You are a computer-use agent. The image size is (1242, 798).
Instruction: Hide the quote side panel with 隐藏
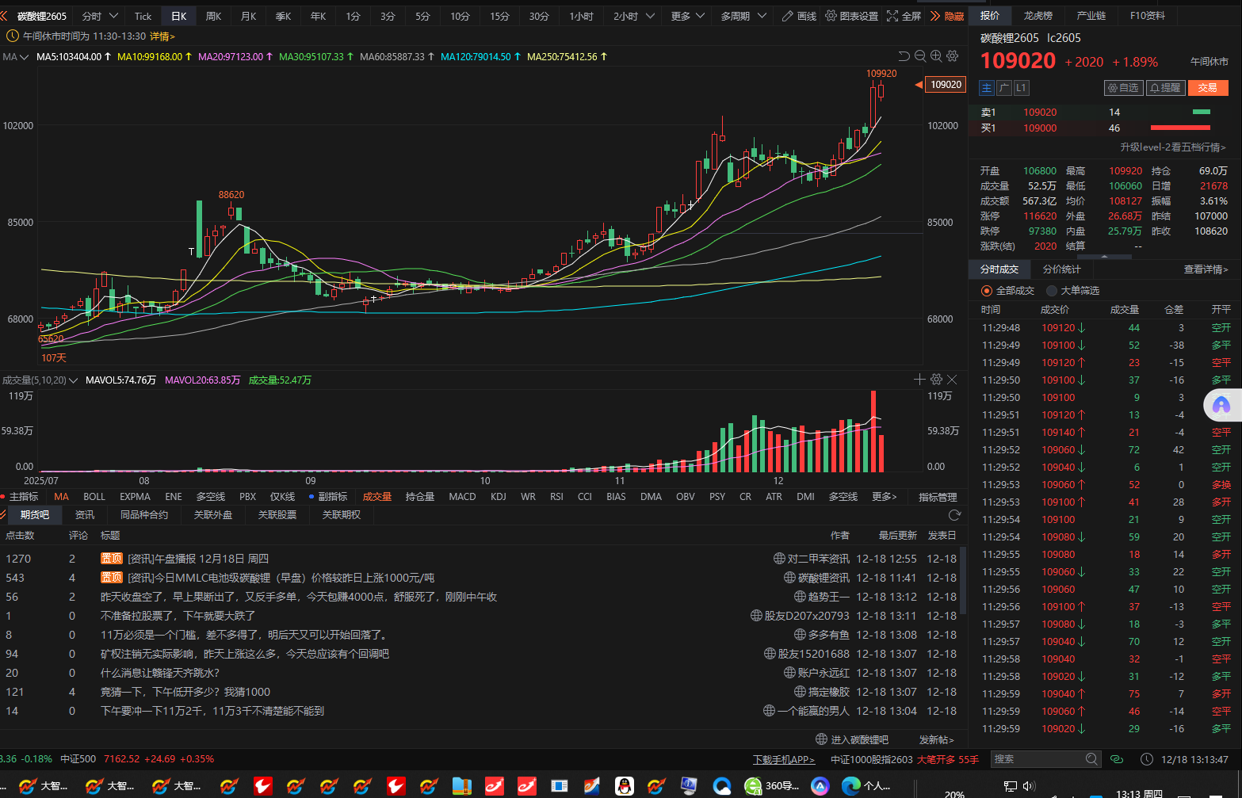[947, 16]
